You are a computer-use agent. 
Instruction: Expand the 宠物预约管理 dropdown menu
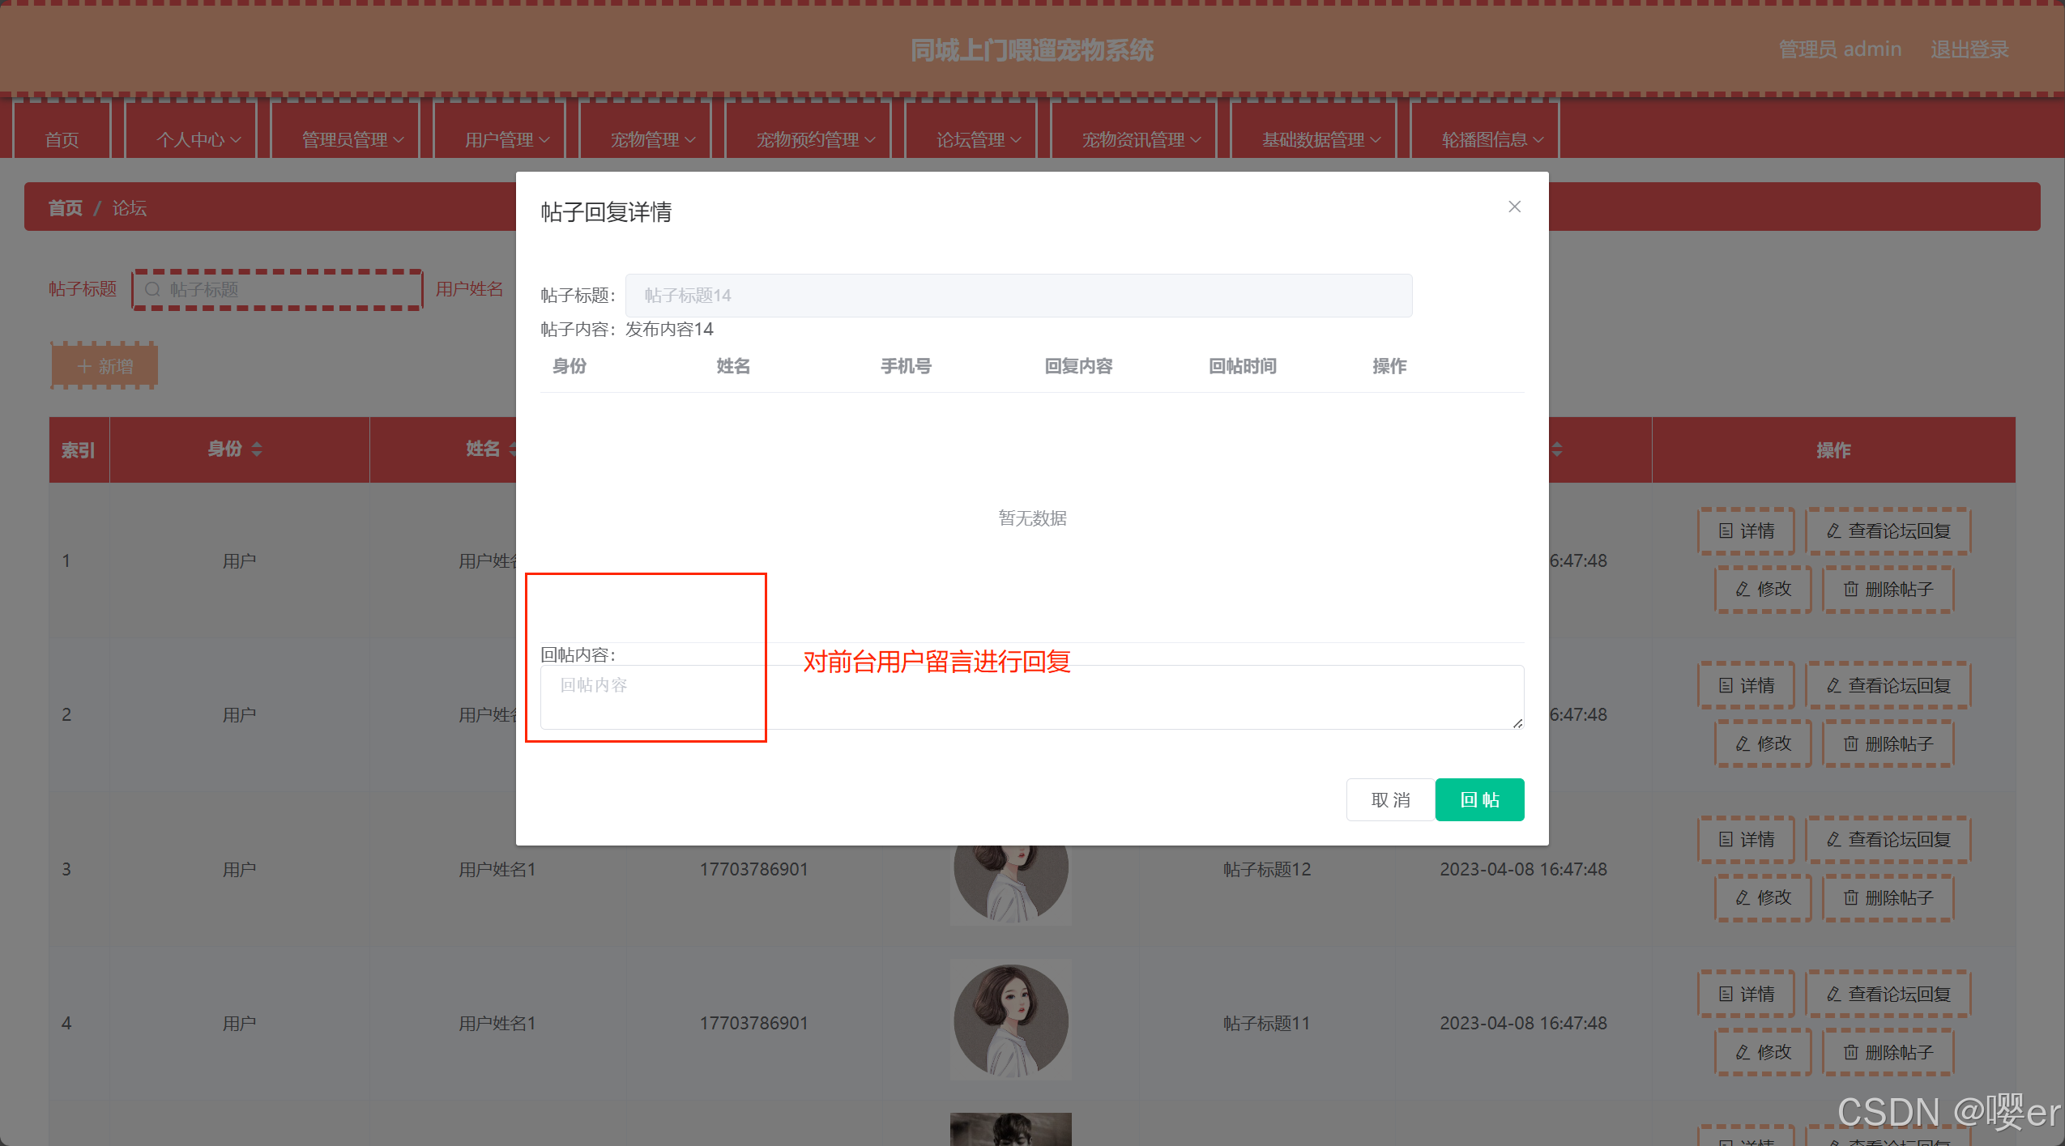(815, 140)
